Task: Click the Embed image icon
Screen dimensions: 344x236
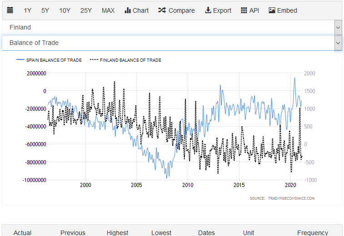Action: coord(272,10)
